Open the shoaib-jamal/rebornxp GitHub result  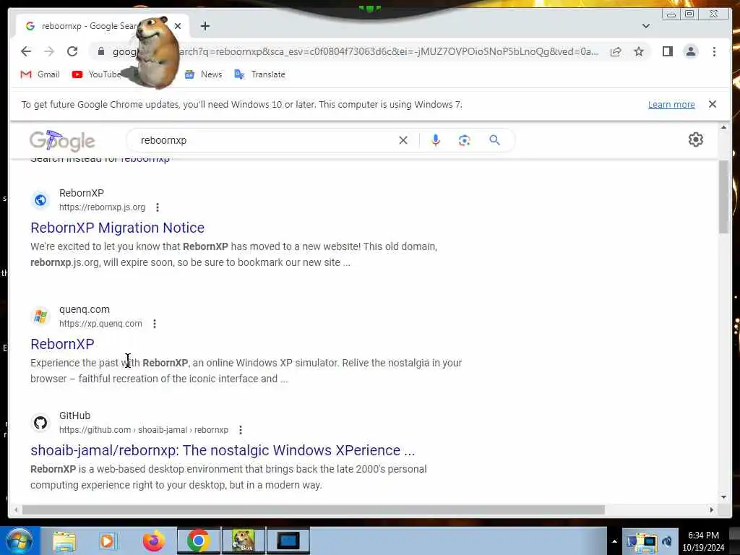coord(223,451)
